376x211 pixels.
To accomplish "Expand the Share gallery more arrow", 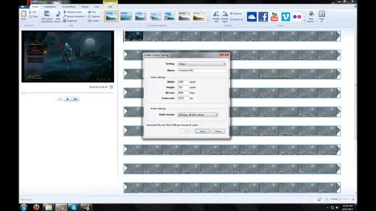I will click(x=304, y=21).
